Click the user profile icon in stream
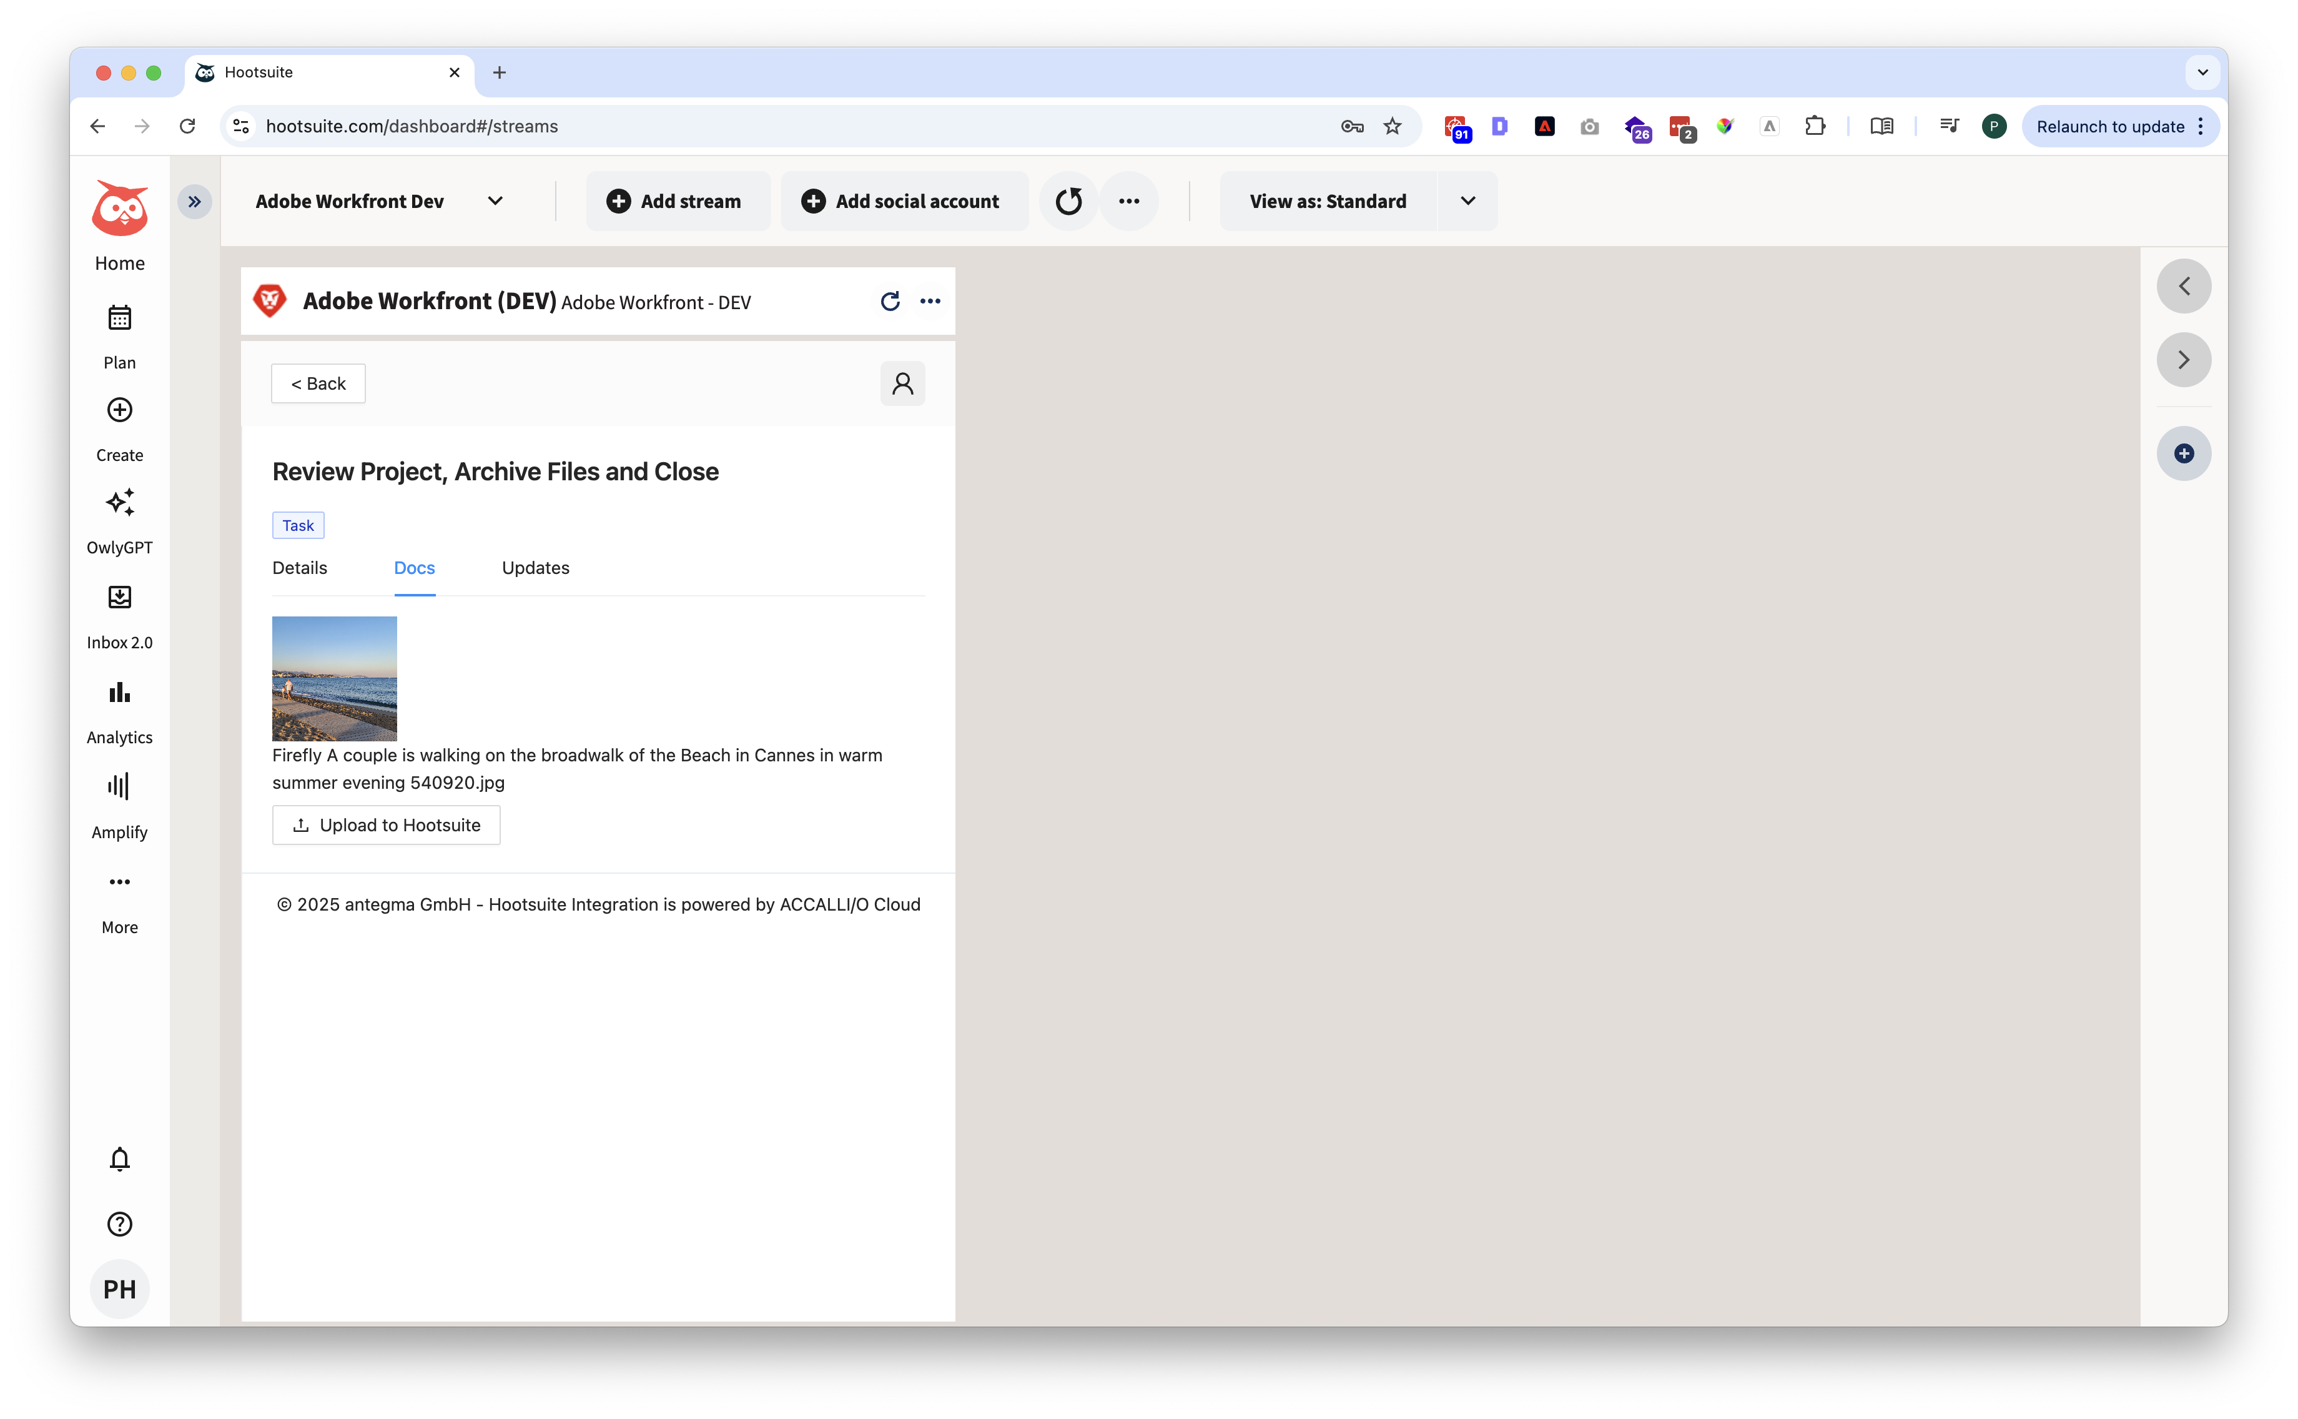The image size is (2298, 1419). (x=903, y=384)
